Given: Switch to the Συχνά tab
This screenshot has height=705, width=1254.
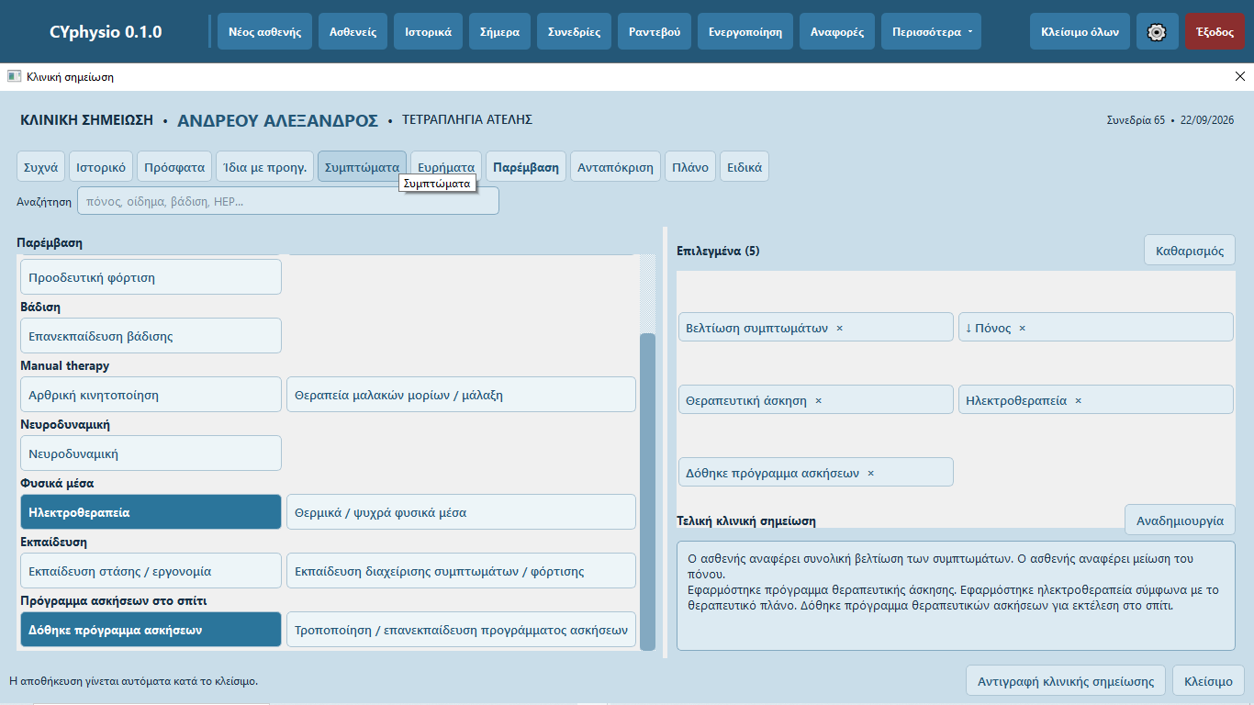Looking at the screenshot, I should click(x=40, y=167).
